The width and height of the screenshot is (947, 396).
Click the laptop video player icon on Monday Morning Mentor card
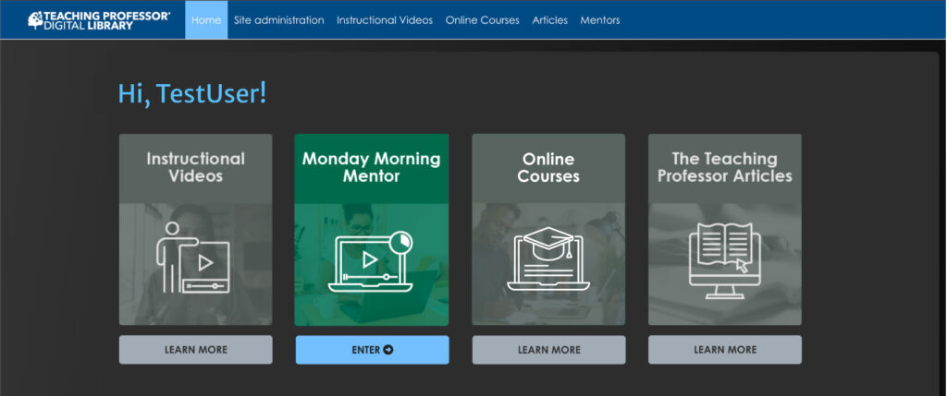370,261
